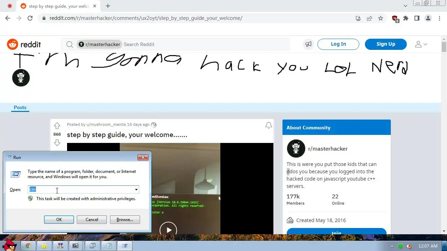Click Cancel in the Run dialog
Screen dimensions: 447x251
[92, 220]
